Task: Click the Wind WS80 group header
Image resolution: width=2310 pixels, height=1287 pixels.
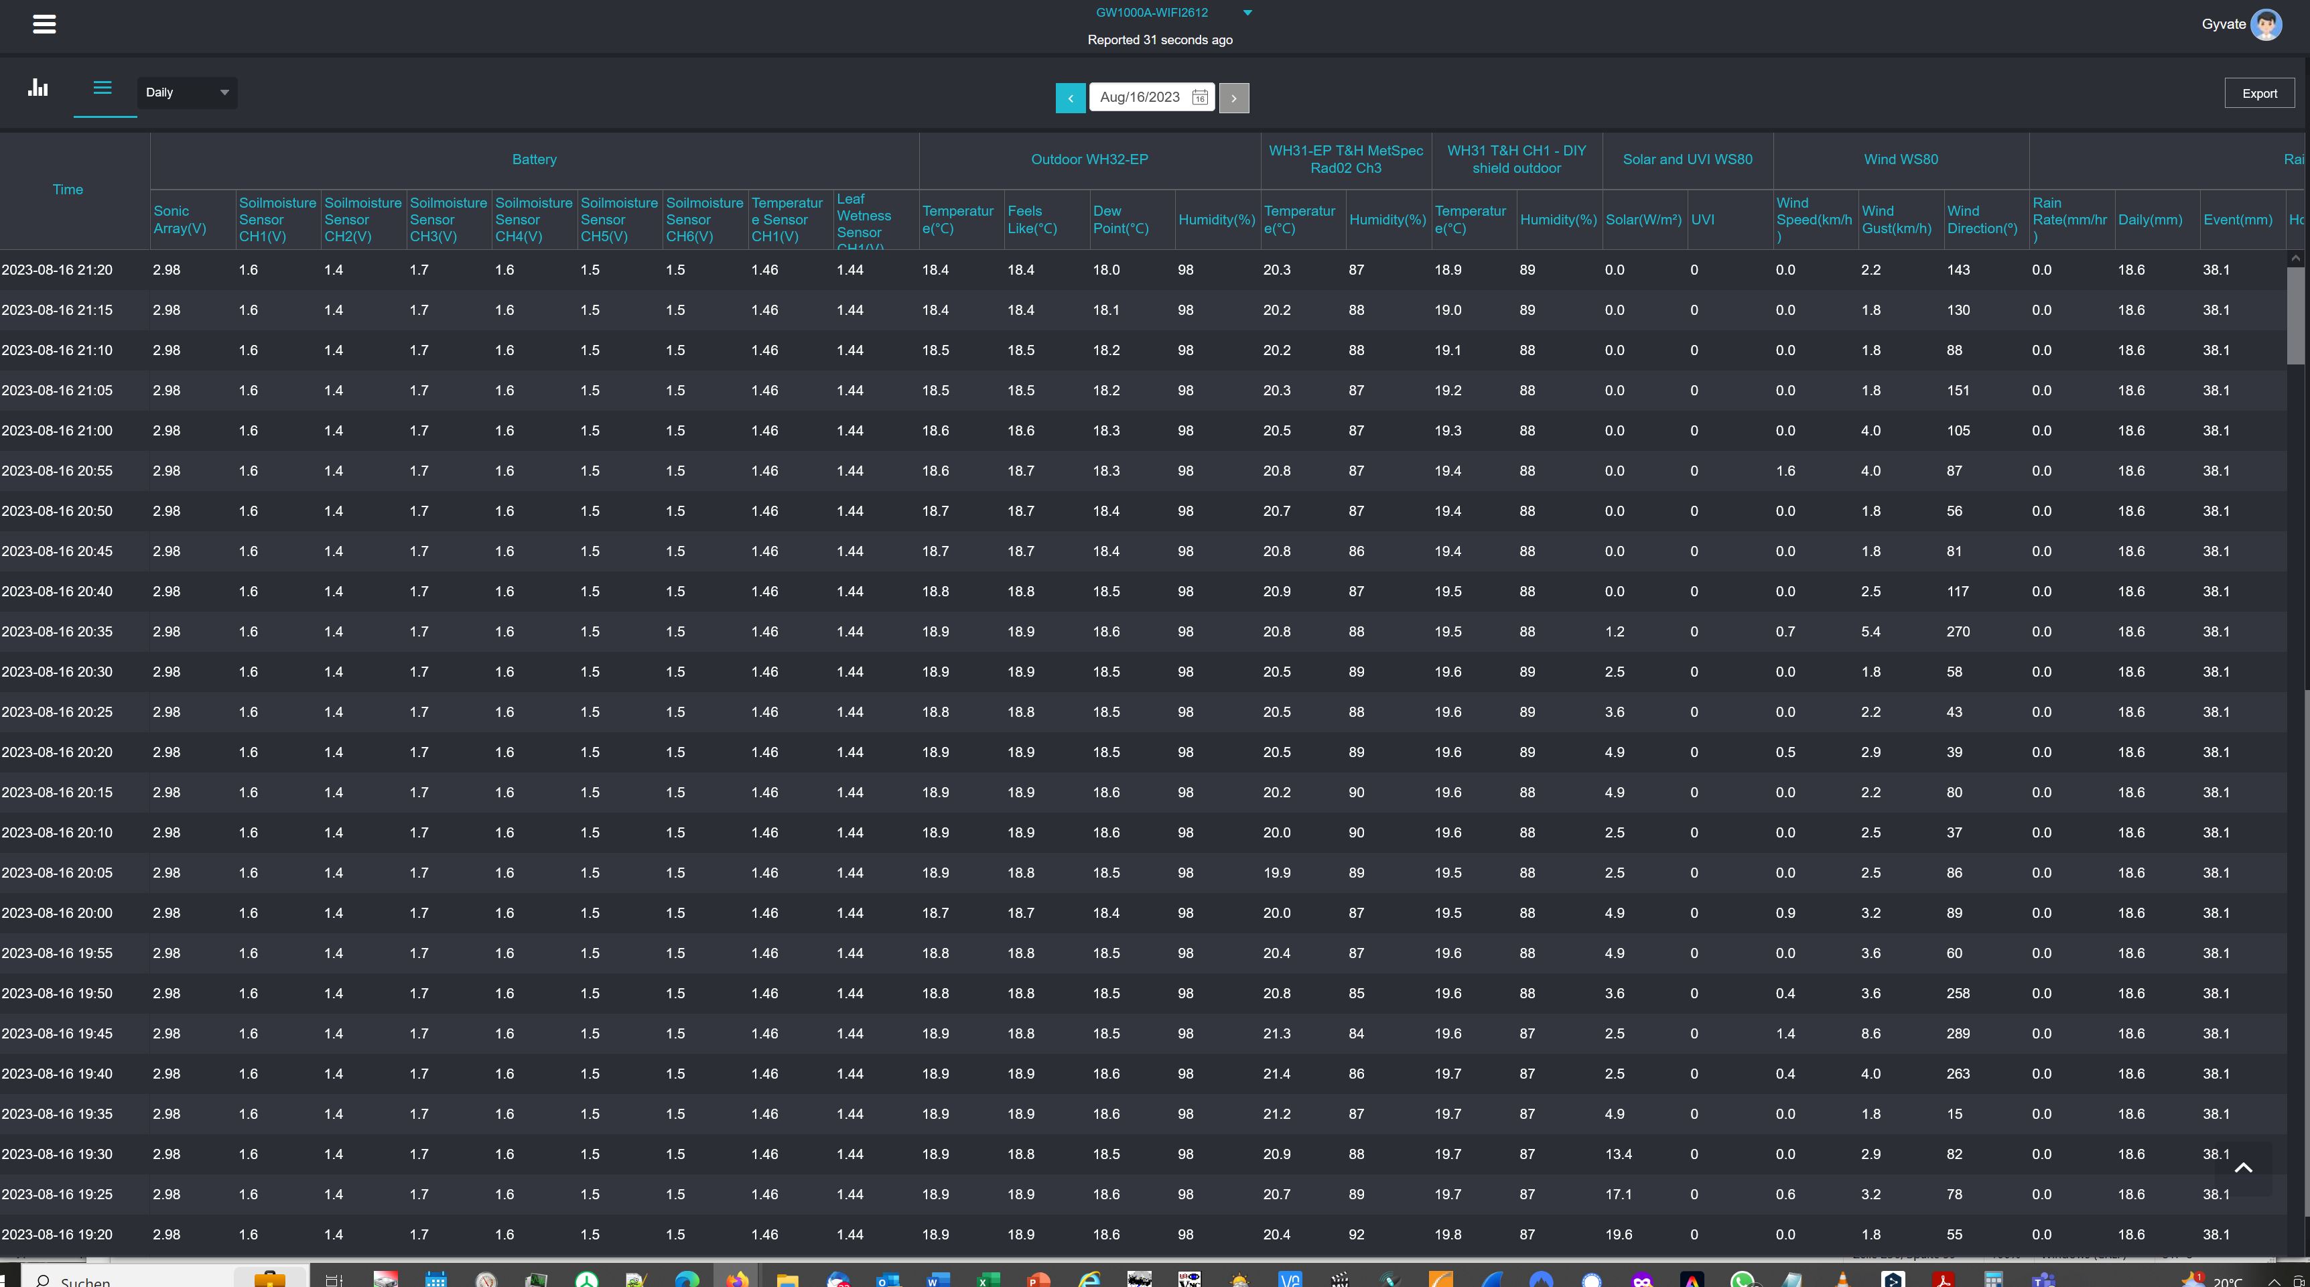Action: (x=1900, y=159)
